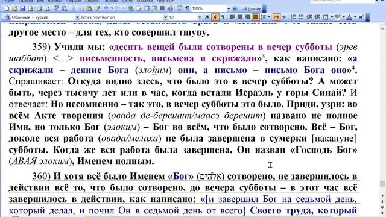This screenshot has height=217, width=386.
Task: Insert a hyperlink via globe icon
Action: click(x=131, y=8)
